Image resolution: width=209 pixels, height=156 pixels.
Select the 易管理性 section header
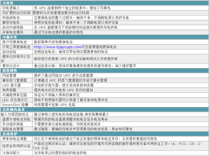10,71
